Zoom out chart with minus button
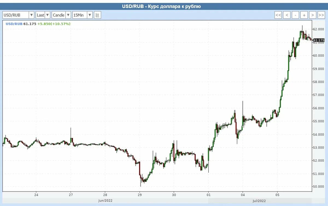Viewport: 328px width, 206px height. point(295,15)
